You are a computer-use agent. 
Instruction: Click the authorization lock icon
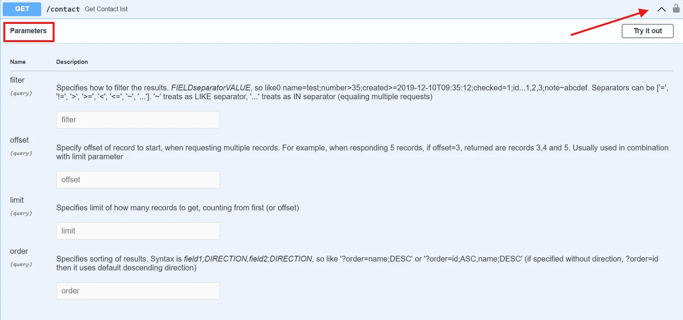(676, 9)
